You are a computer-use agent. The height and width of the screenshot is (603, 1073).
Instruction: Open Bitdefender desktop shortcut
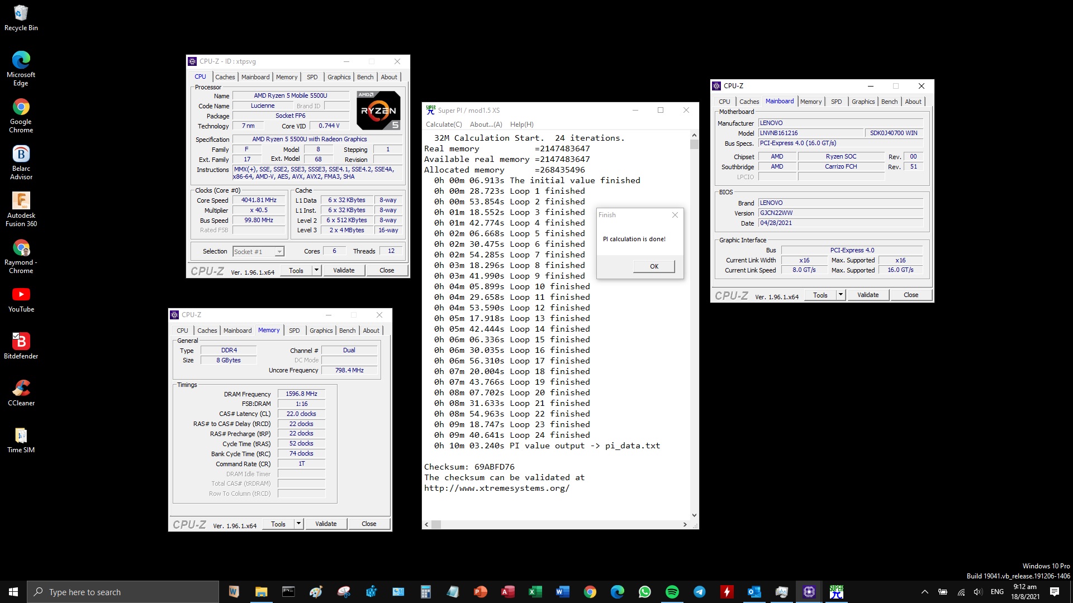pyautogui.click(x=21, y=346)
